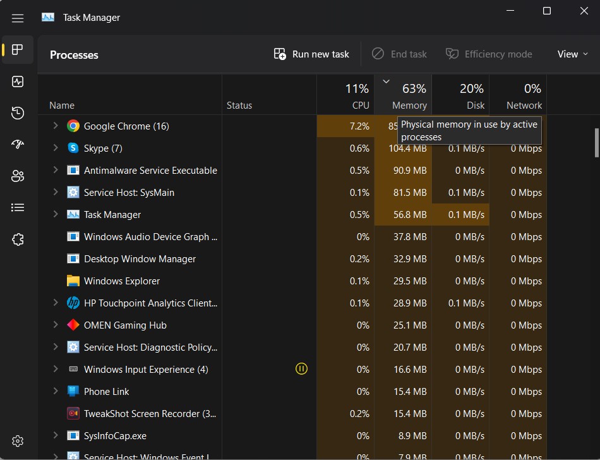Click the Memory column sort chevron
Image resolution: width=600 pixels, height=460 pixels.
tap(386, 82)
